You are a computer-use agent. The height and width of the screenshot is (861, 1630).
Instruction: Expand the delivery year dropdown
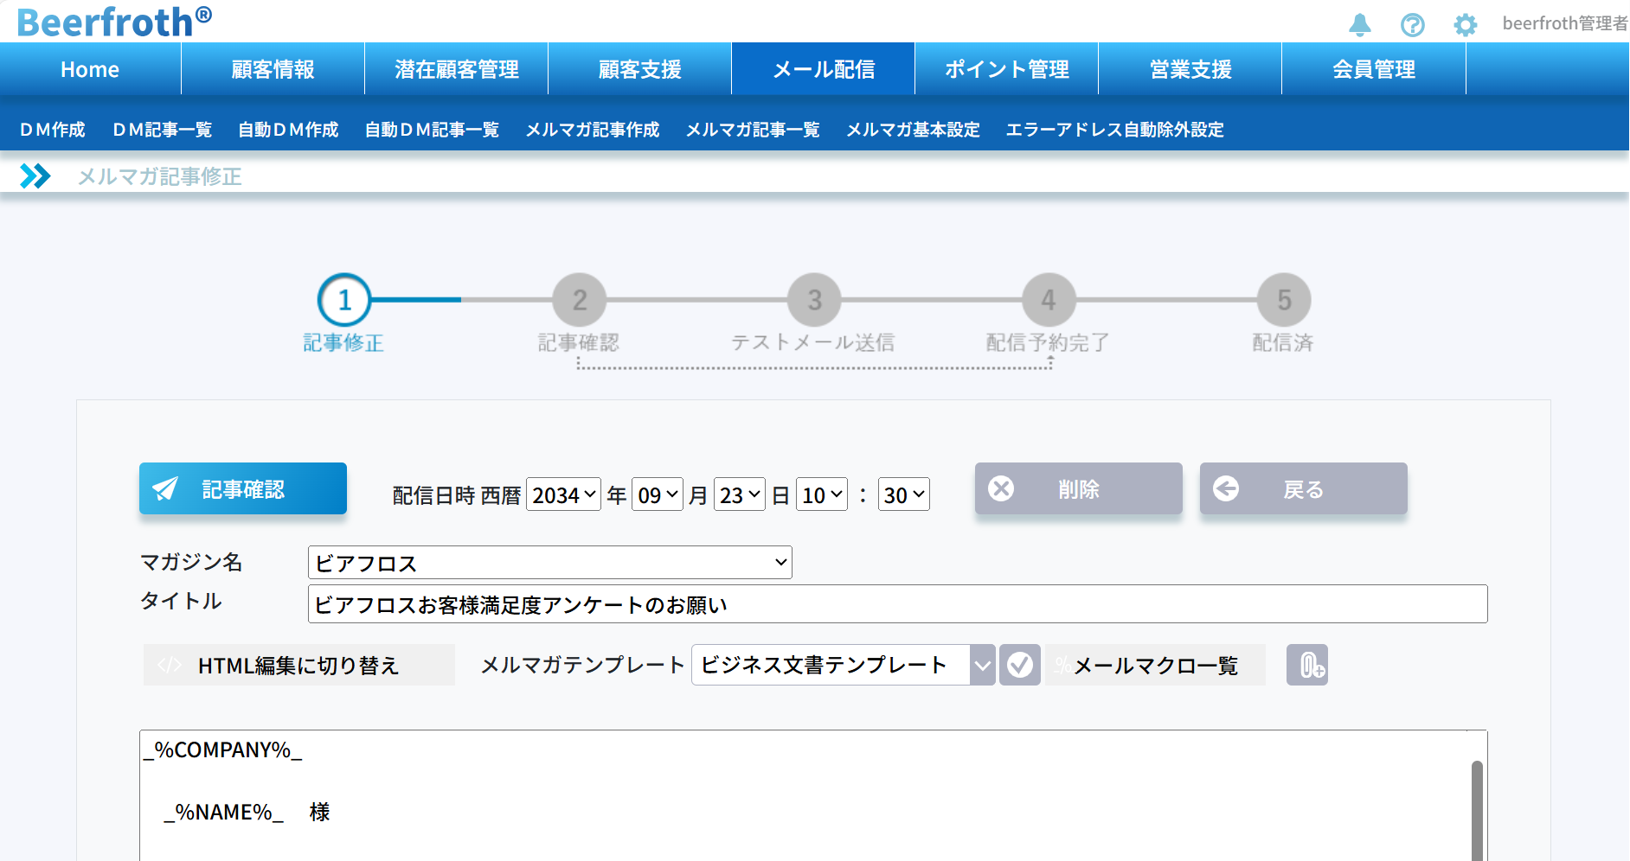[x=563, y=494]
